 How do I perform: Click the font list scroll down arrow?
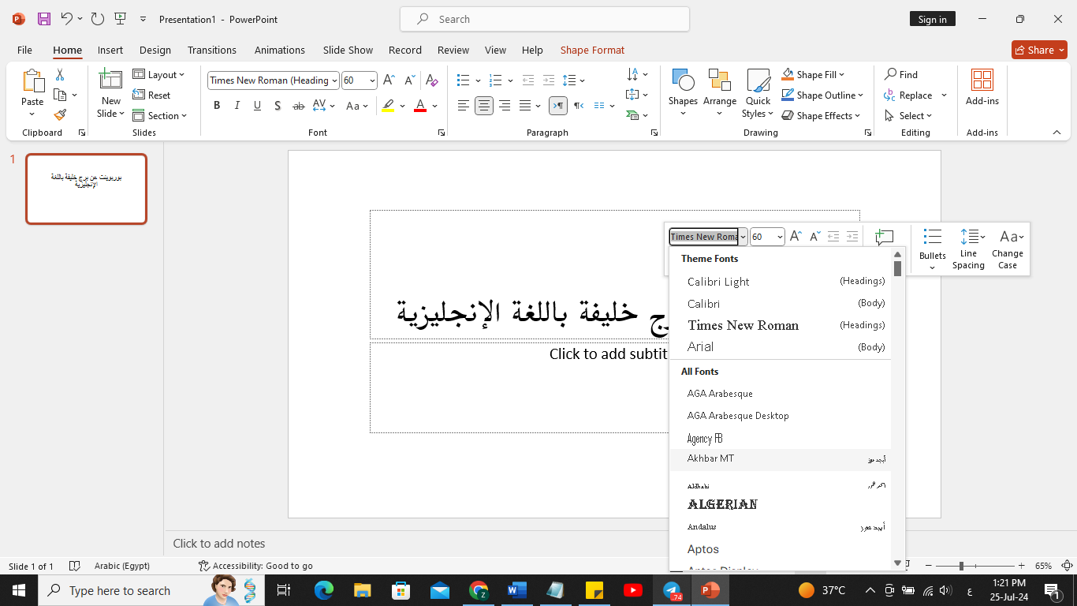tap(897, 563)
